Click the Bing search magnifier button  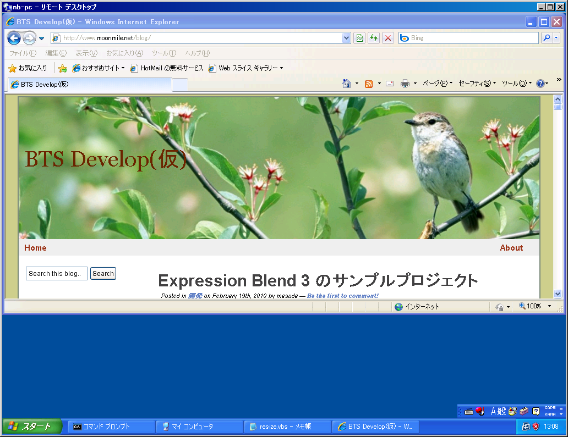pos(547,38)
